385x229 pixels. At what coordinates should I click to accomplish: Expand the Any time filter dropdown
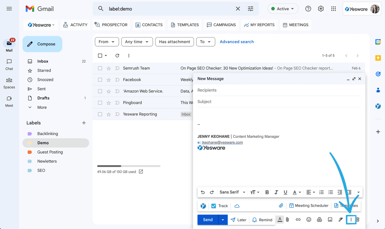click(x=137, y=42)
